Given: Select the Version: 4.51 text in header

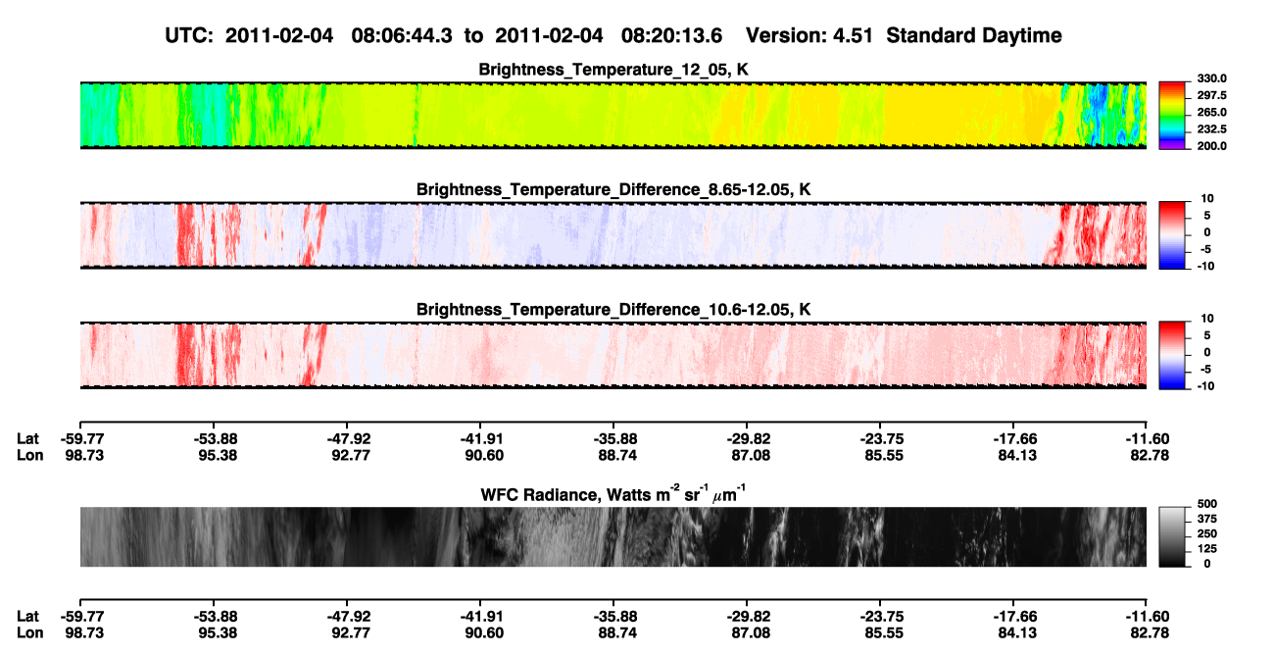Looking at the screenshot, I should (809, 35).
